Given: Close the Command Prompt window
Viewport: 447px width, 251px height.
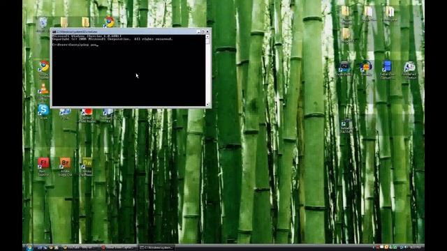Looking at the screenshot, I should (x=207, y=31).
